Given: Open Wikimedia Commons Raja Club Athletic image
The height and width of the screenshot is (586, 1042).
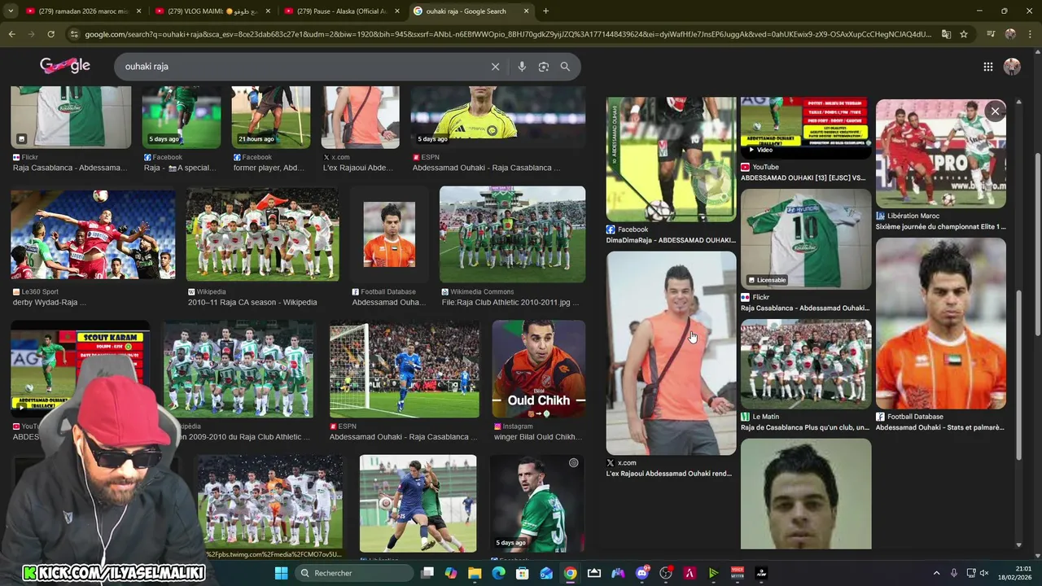Looking at the screenshot, I should [x=512, y=234].
